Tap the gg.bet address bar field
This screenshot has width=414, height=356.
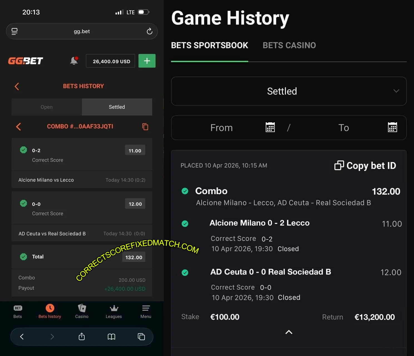pyautogui.click(x=82, y=31)
